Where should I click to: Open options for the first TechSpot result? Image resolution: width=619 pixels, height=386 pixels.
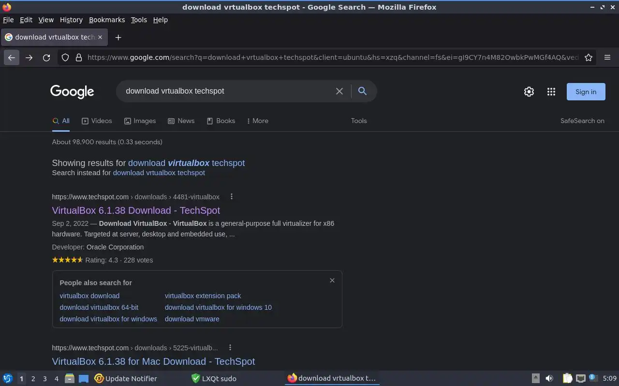pos(232,196)
